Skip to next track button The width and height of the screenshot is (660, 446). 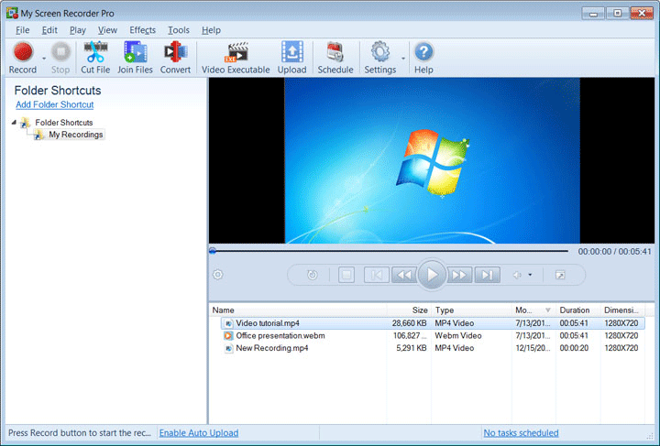487,275
